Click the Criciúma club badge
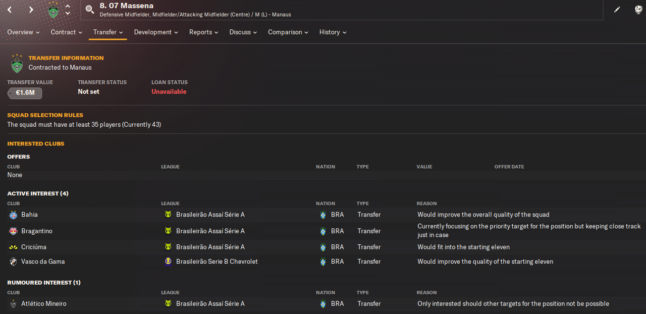646x314 pixels. point(13,247)
